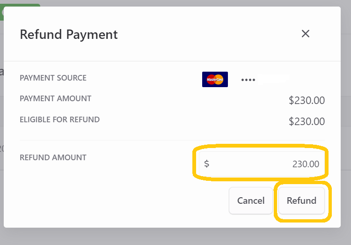
Task: Click the Refund Payment dialog title
Action: (x=69, y=35)
